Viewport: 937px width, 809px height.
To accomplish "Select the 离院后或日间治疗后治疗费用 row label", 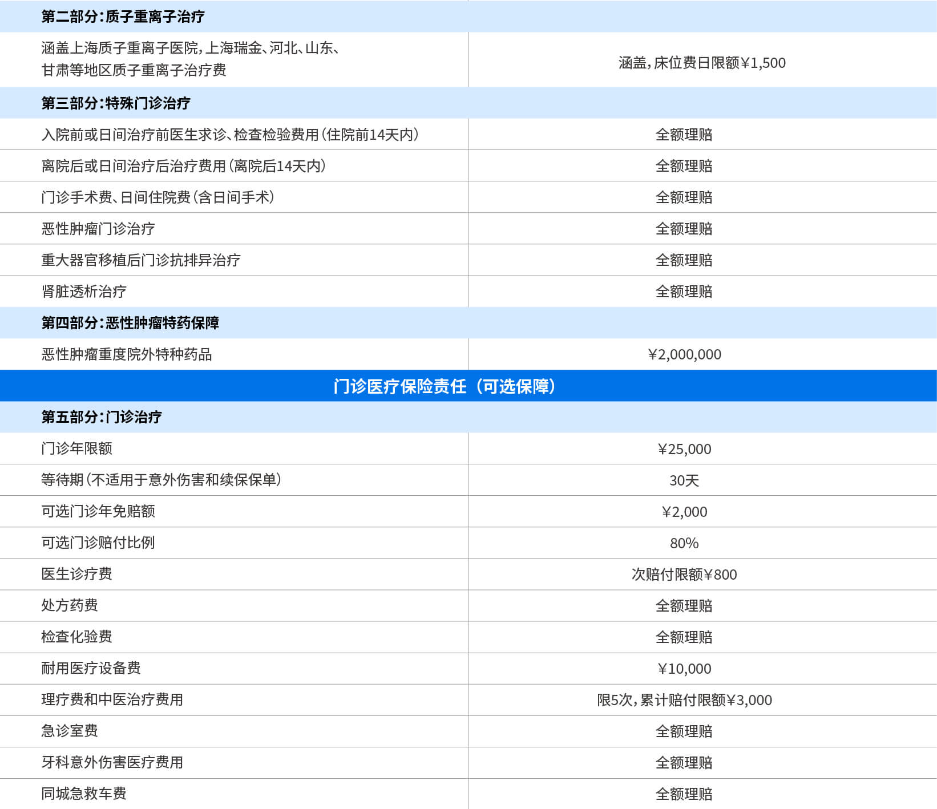I will (x=184, y=166).
